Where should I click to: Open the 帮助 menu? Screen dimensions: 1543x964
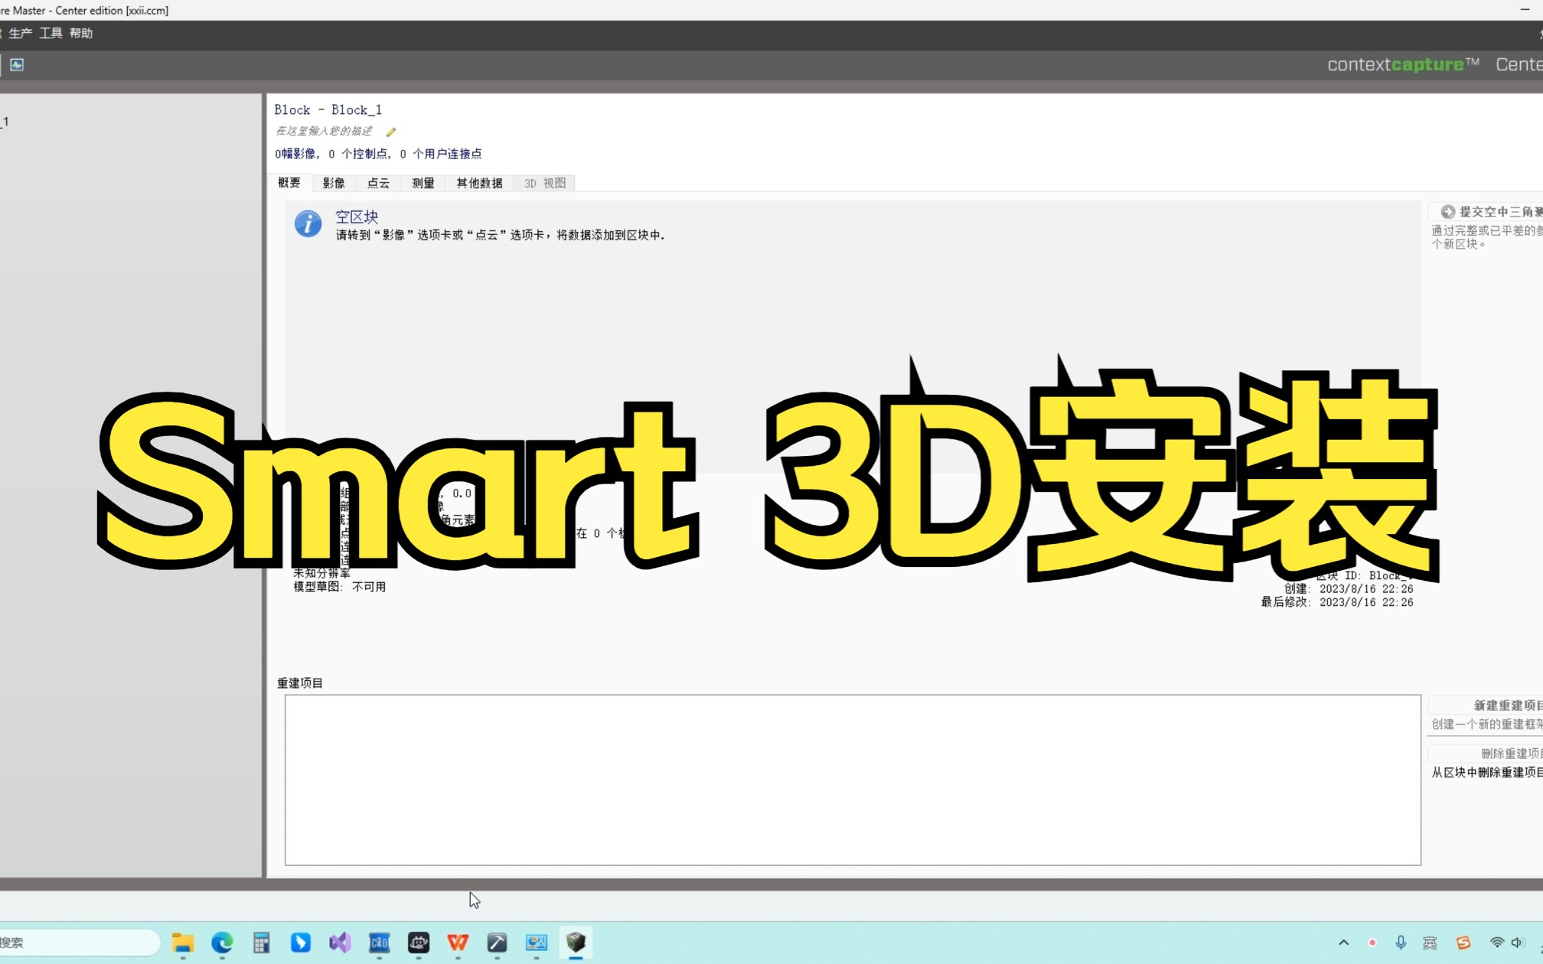click(81, 33)
